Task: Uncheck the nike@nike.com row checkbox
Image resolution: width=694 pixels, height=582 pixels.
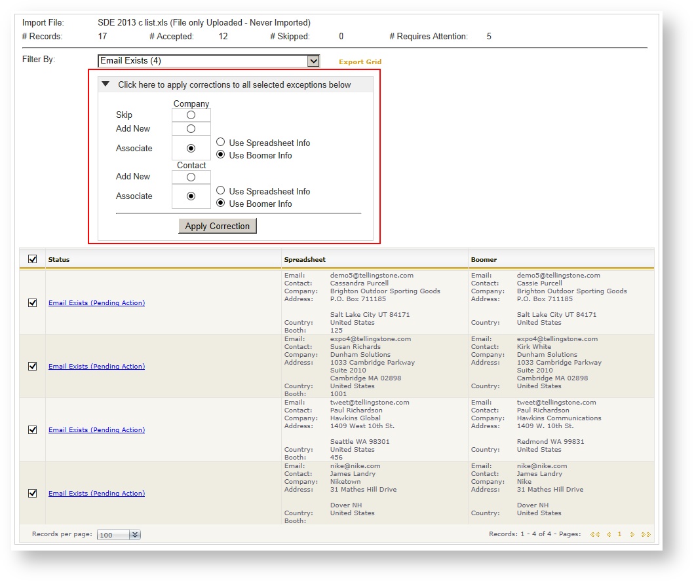Action: (32, 493)
